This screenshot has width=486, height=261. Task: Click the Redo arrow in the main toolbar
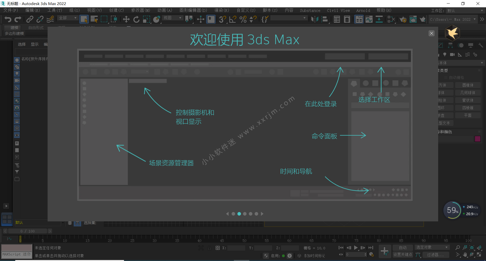point(18,19)
